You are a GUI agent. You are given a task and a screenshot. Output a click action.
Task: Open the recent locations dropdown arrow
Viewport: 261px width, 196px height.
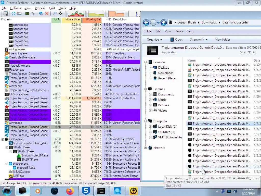(158, 22)
